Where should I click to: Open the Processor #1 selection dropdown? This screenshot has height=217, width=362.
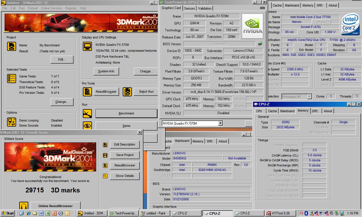309,97
